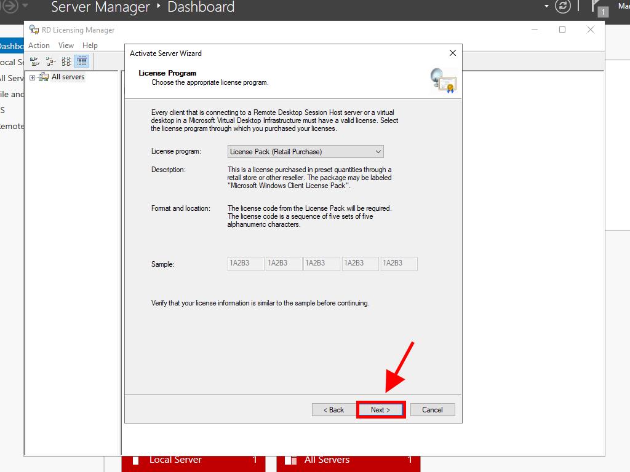
Task: Select the second toolbar view icon (small icons)
Action: (x=50, y=61)
